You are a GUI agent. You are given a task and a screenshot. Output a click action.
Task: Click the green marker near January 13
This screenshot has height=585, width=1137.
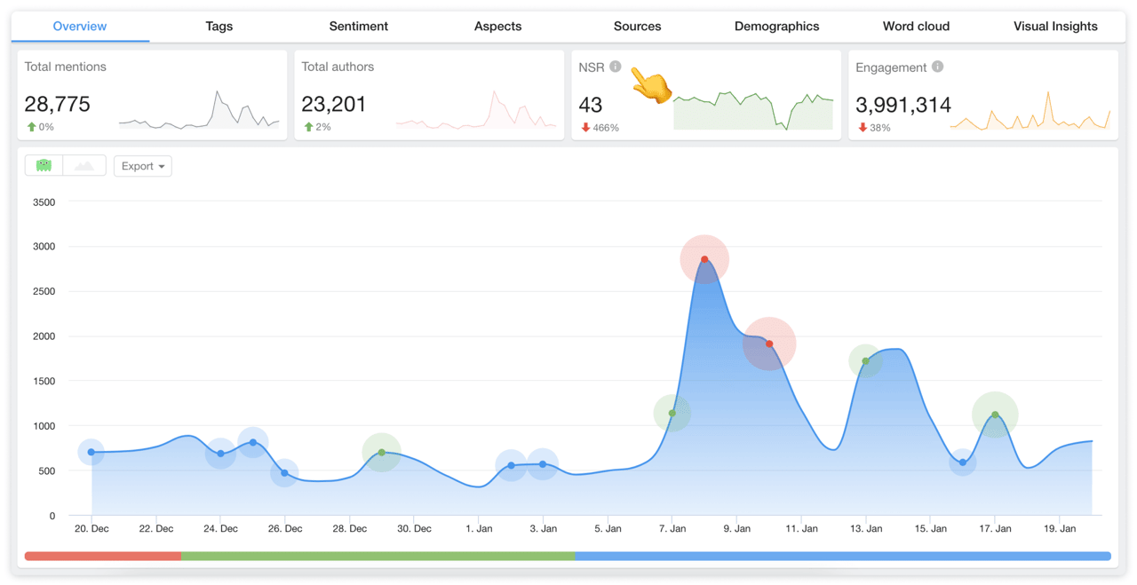coord(866,360)
